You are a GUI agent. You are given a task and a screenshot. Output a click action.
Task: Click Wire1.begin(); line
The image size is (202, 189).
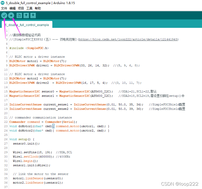(x=25, y=161)
